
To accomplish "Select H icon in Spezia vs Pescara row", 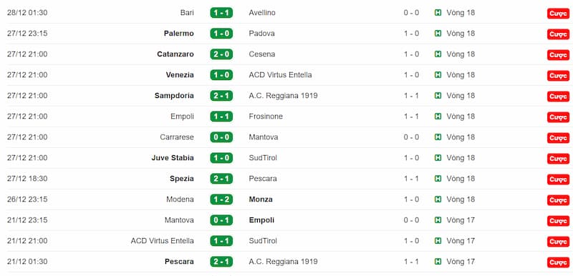I will pos(438,179).
